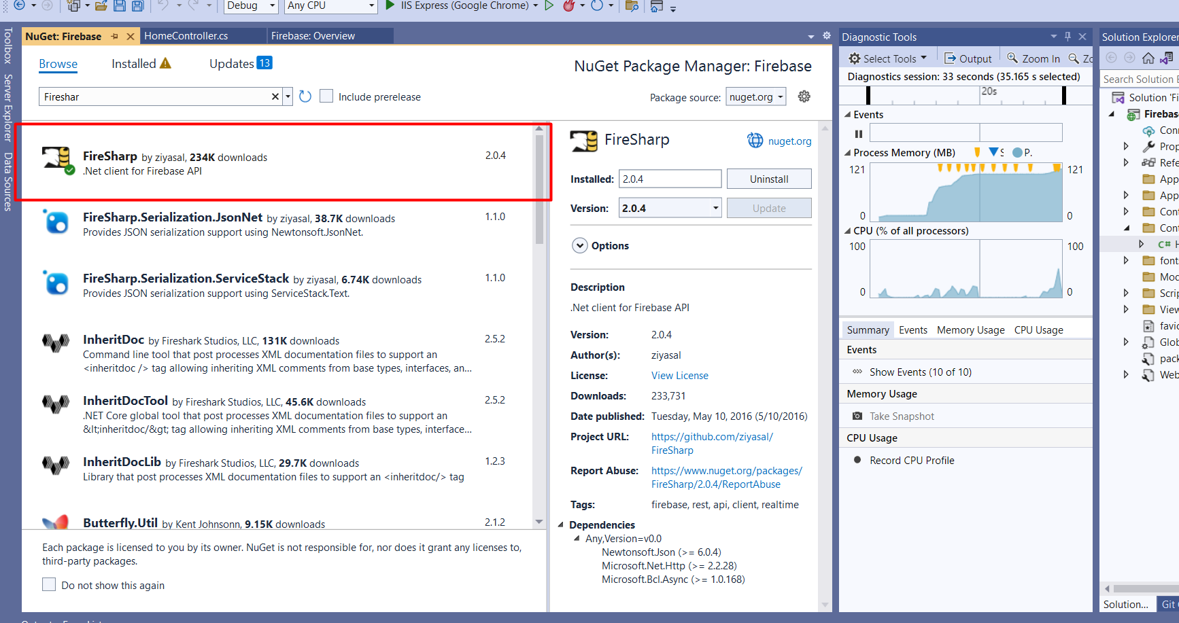Pause the diagnostic Events track
The height and width of the screenshot is (623, 1179).
coord(859,134)
